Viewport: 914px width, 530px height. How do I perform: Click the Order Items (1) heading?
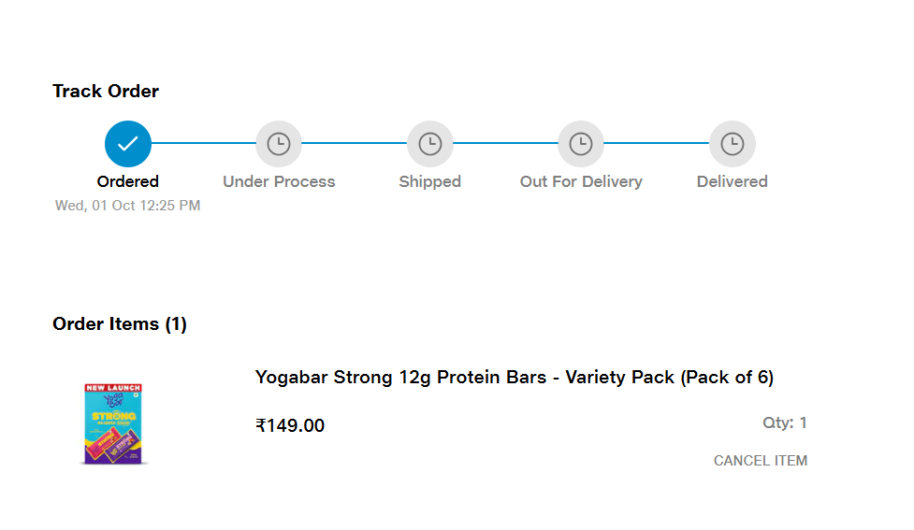120,324
